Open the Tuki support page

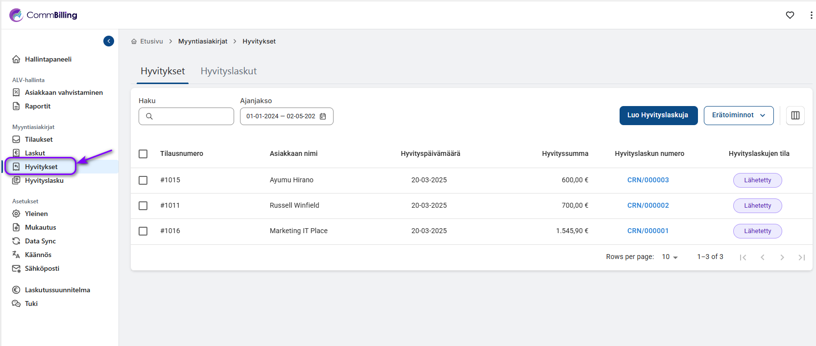31,303
